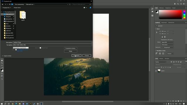Image resolution: width=187 pixels, height=105 pixels.
Task: Open layer kind filter dropdown in Layers panel
Action: click(161, 62)
